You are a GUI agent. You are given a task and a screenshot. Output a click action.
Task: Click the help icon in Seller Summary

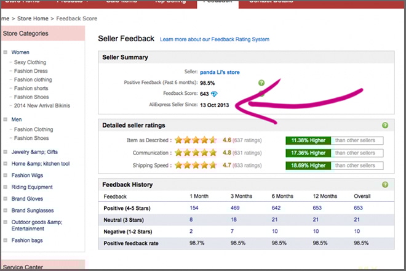[261, 83]
